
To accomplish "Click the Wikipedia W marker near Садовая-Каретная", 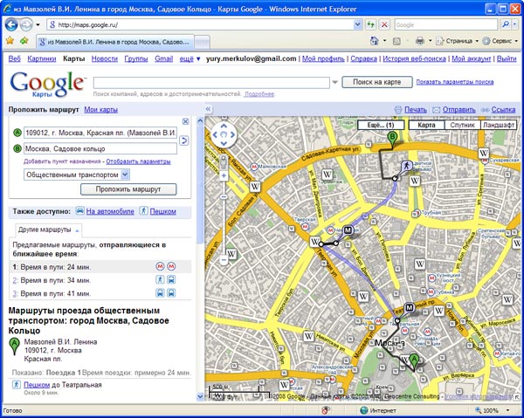I will tap(327, 175).
